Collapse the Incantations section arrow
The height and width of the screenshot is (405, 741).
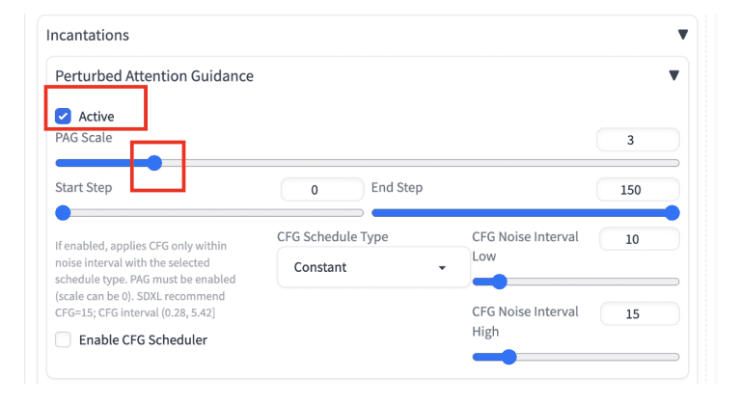[x=682, y=35]
